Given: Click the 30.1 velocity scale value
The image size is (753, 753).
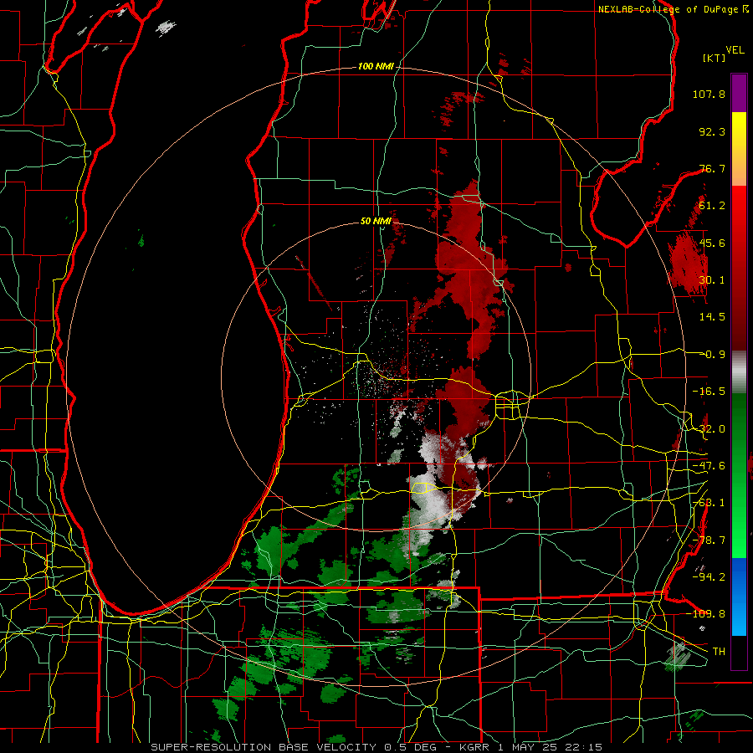Looking at the screenshot, I should (x=712, y=280).
